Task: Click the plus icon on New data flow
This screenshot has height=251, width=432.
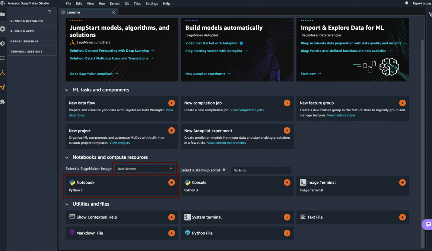Action: pyautogui.click(x=171, y=103)
